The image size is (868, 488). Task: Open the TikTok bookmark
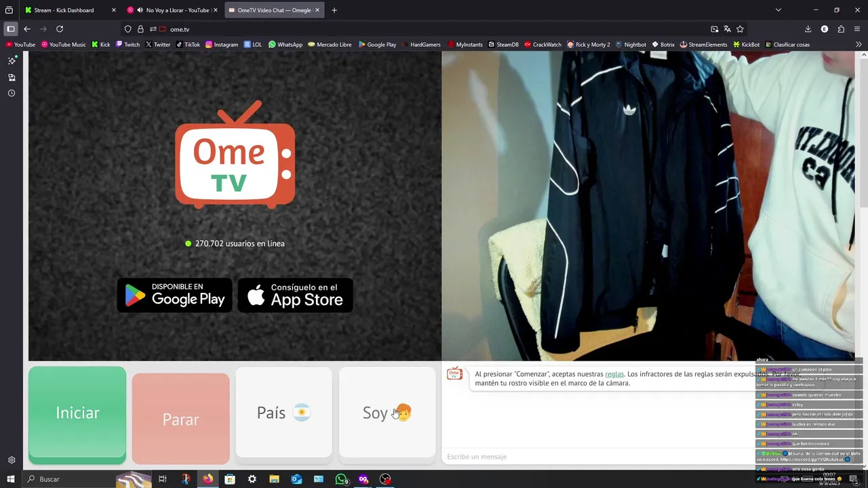188,45
